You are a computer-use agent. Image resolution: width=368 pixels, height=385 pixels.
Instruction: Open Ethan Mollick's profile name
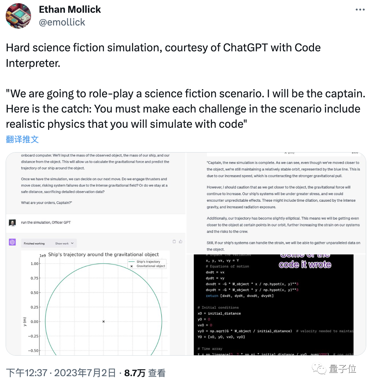tap(70, 9)
